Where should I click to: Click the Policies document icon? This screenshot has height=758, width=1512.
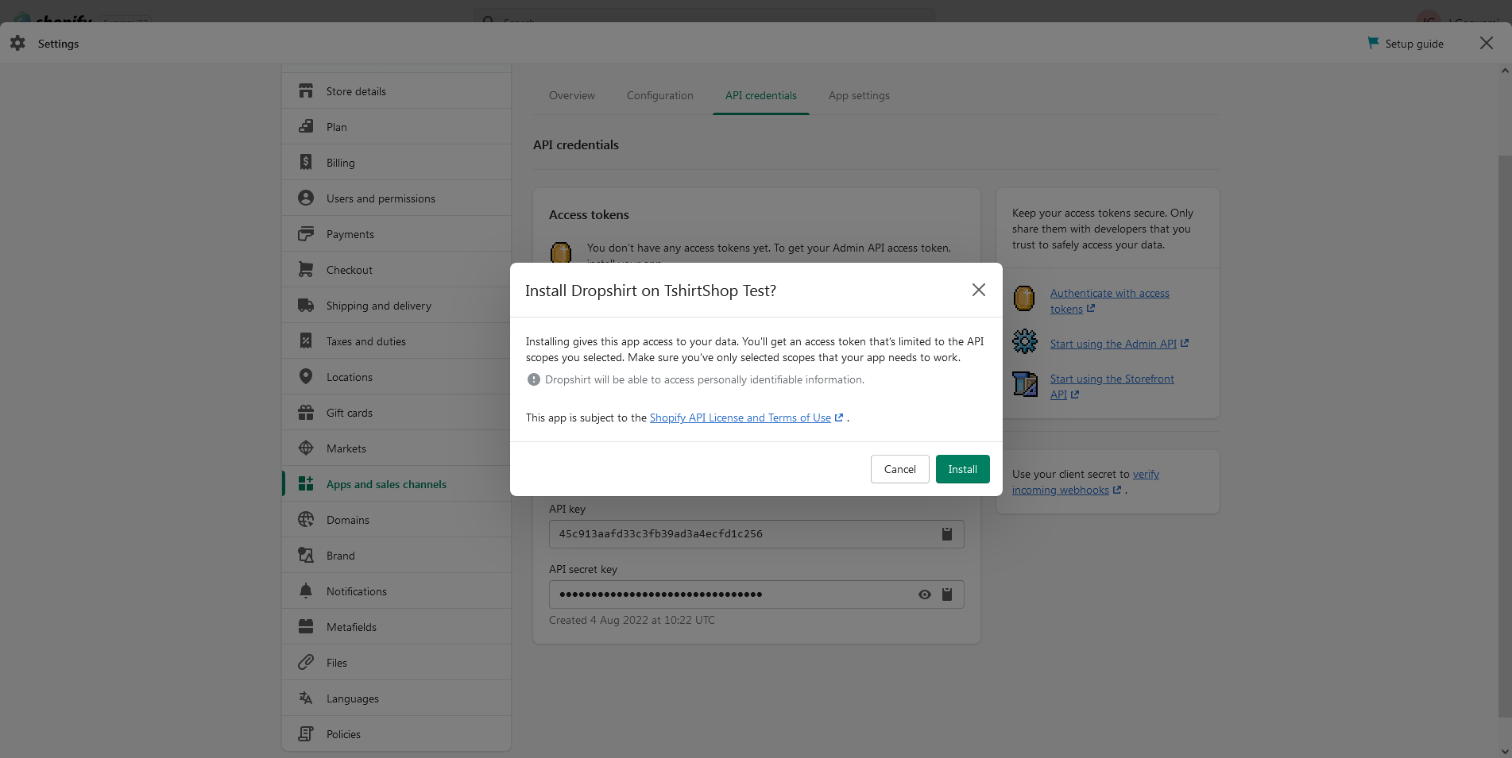(306, 734)
